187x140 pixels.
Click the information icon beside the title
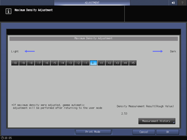click(x=8, y=11)
